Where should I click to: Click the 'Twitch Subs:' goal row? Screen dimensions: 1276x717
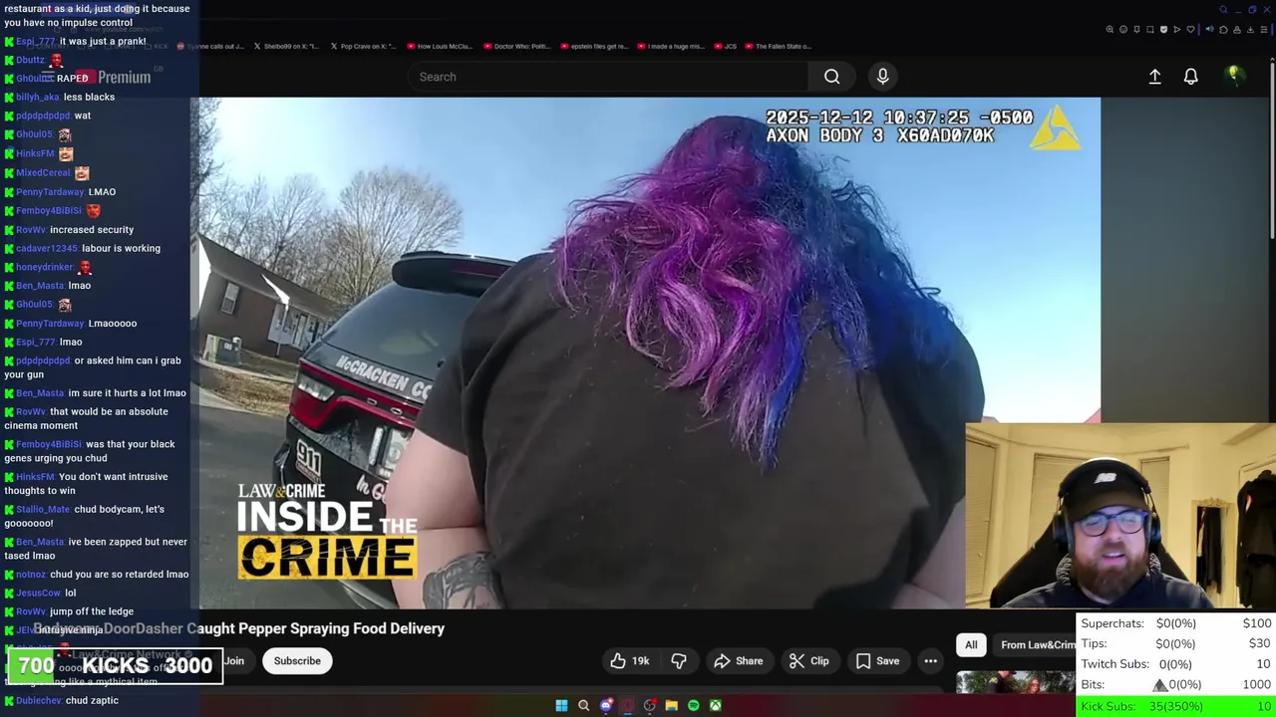point(1176,664)
